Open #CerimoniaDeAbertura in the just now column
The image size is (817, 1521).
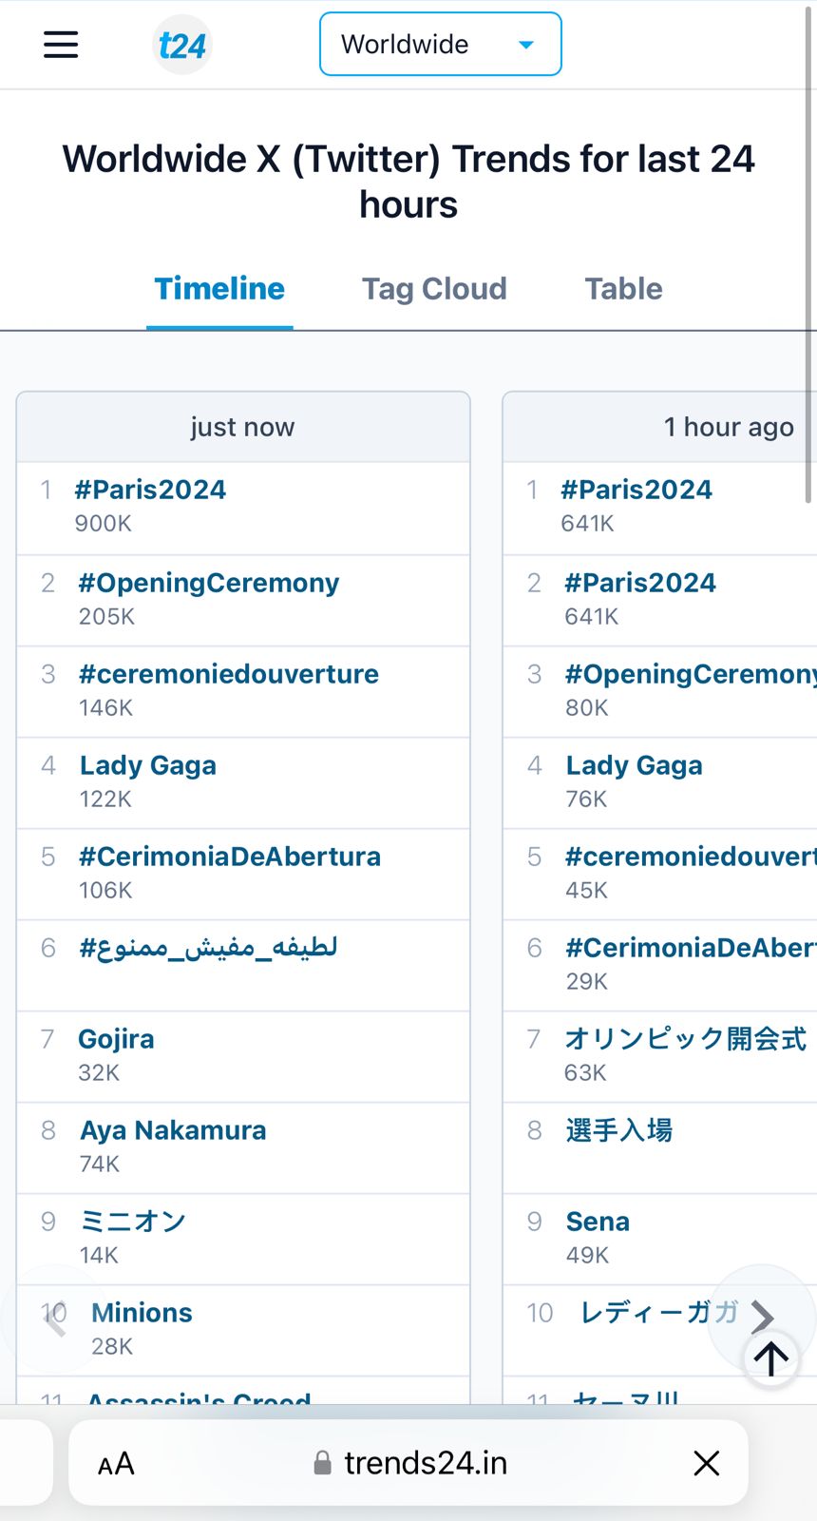[x=230, y=857]
